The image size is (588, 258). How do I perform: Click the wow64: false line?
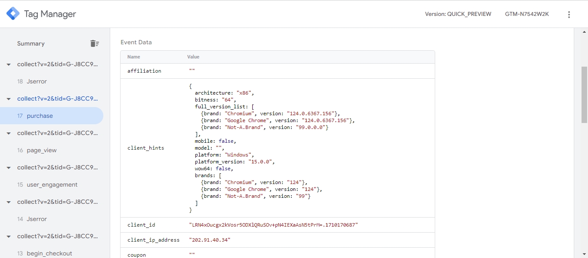point(214,169)
